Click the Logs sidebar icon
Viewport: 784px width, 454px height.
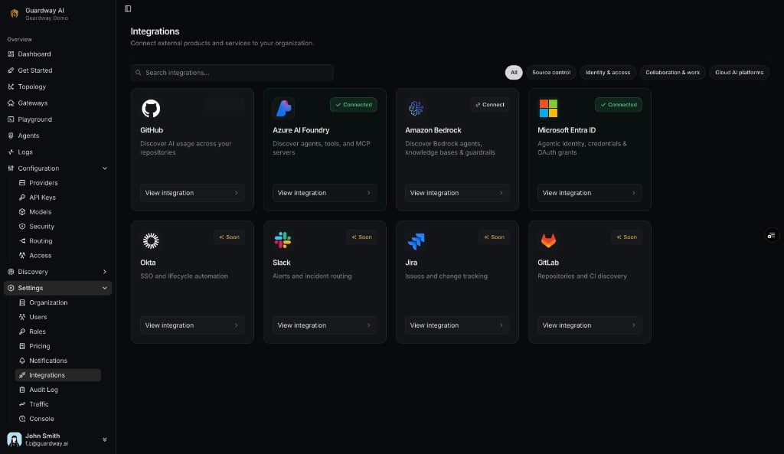11,152
